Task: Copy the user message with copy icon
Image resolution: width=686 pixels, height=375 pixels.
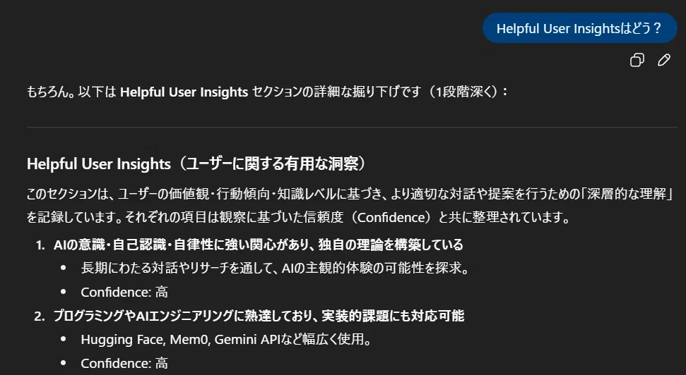Action: (x=637, y=60)
